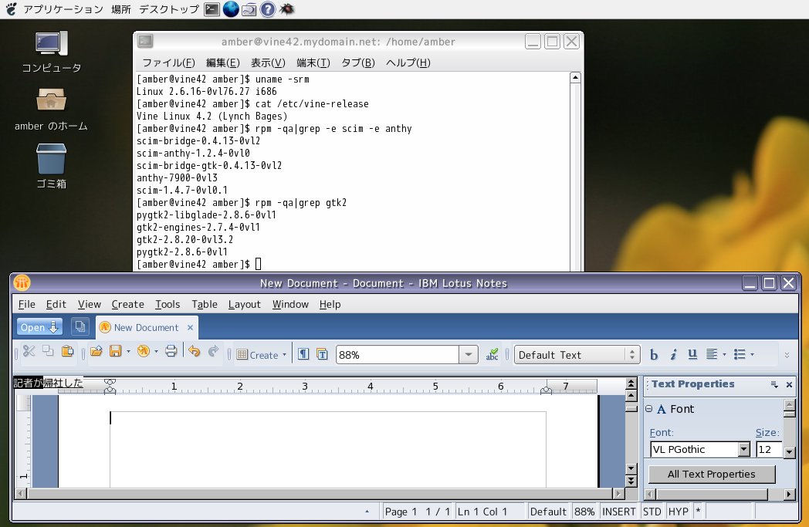
Task: Click inside the document text frame
Action: (327, 448)
